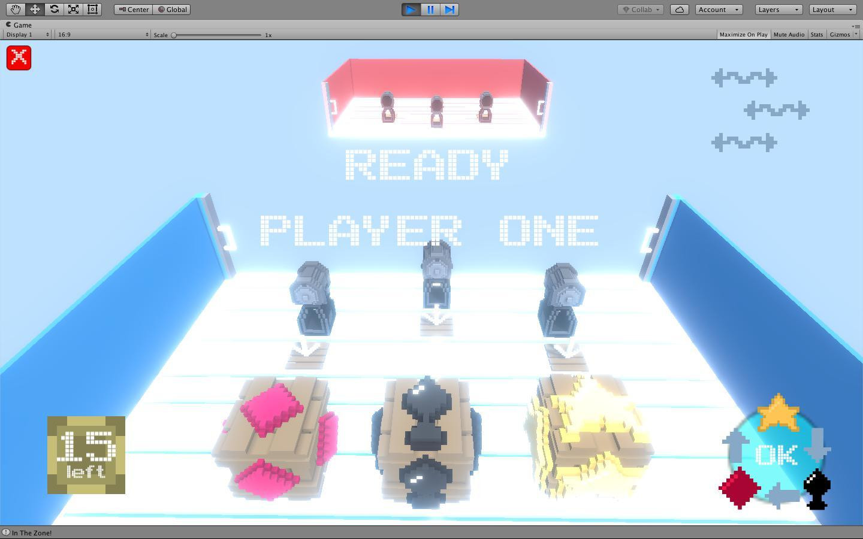Open the Layers dropdown

778,10
